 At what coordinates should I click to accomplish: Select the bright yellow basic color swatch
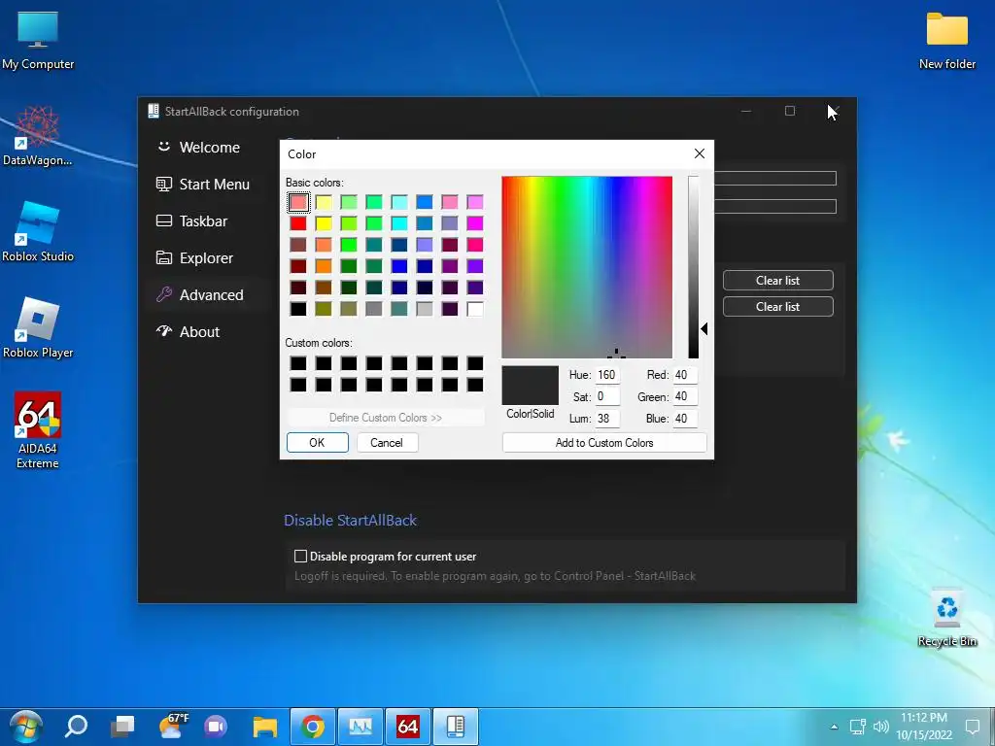click(x=324, y=223)
